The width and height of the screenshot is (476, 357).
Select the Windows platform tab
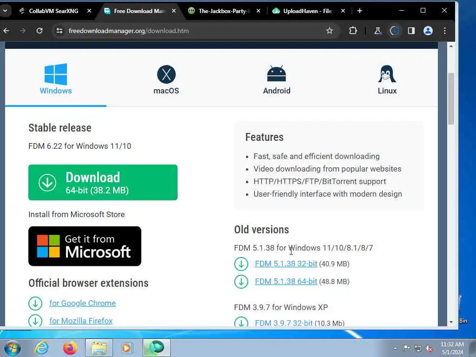click(56, 79)
